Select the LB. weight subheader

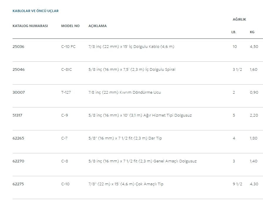234,32
